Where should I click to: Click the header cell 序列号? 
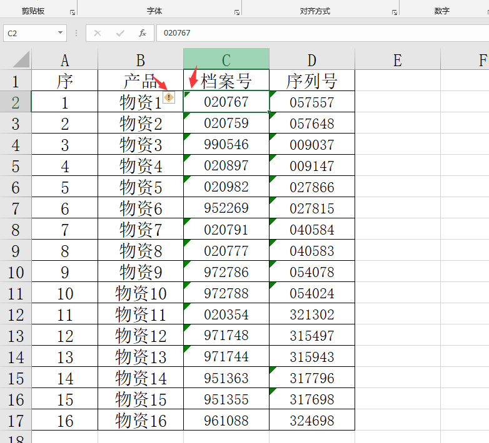click(x=312, y=80)
